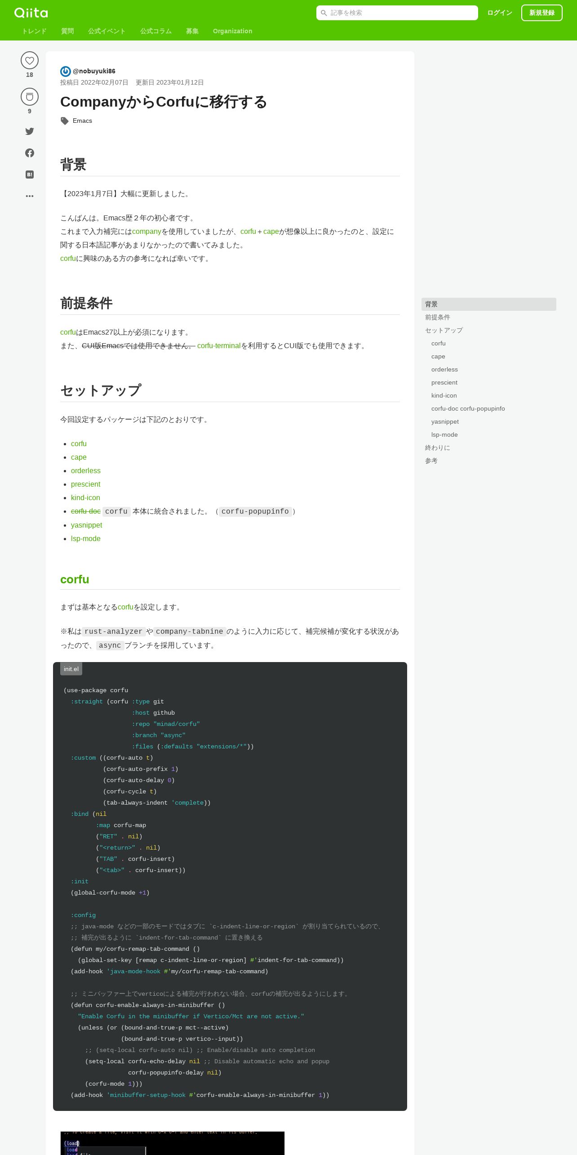Click the like count 18

(x=30, y=75)
